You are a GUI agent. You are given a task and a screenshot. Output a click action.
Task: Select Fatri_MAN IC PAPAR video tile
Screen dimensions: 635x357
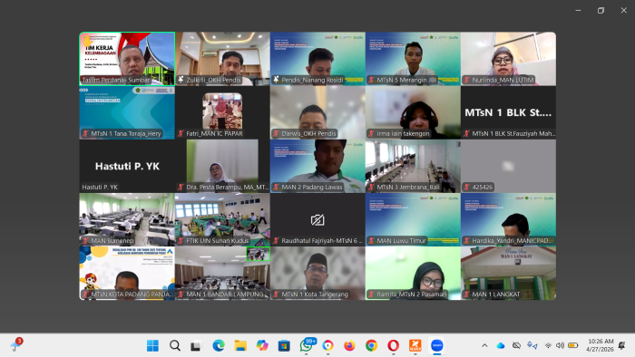coord(222,112)
